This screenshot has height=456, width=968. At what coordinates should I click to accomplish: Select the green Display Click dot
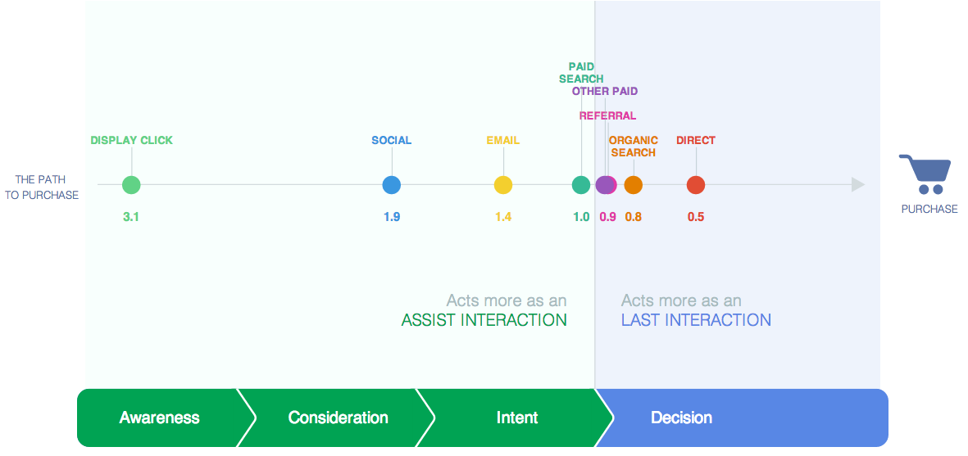coord(131,185)
